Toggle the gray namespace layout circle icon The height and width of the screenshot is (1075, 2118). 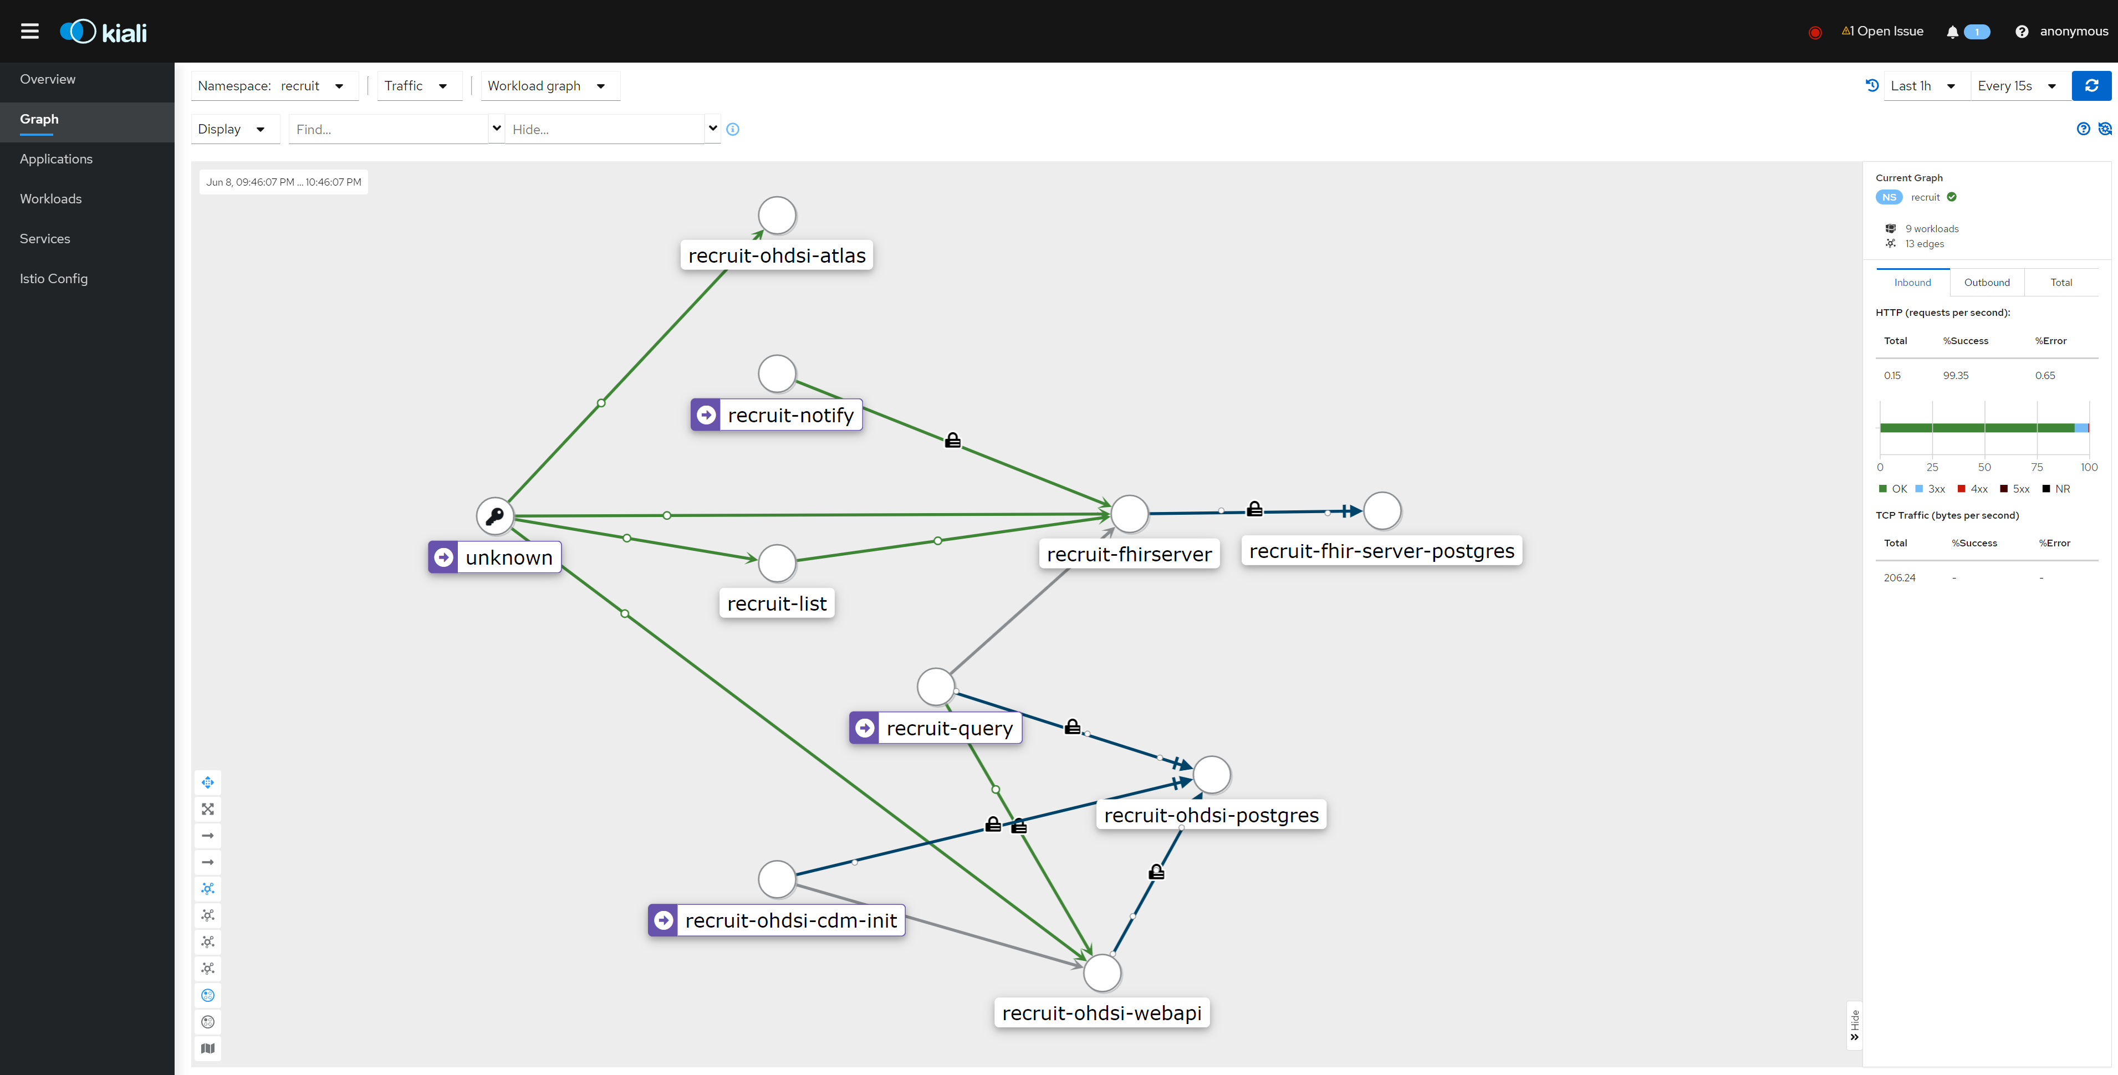[x=208, y=1022]
